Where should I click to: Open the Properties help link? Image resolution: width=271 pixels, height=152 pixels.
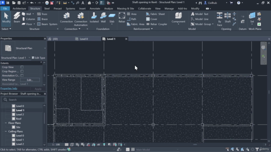pyautogui.click(x=9, y=88)
